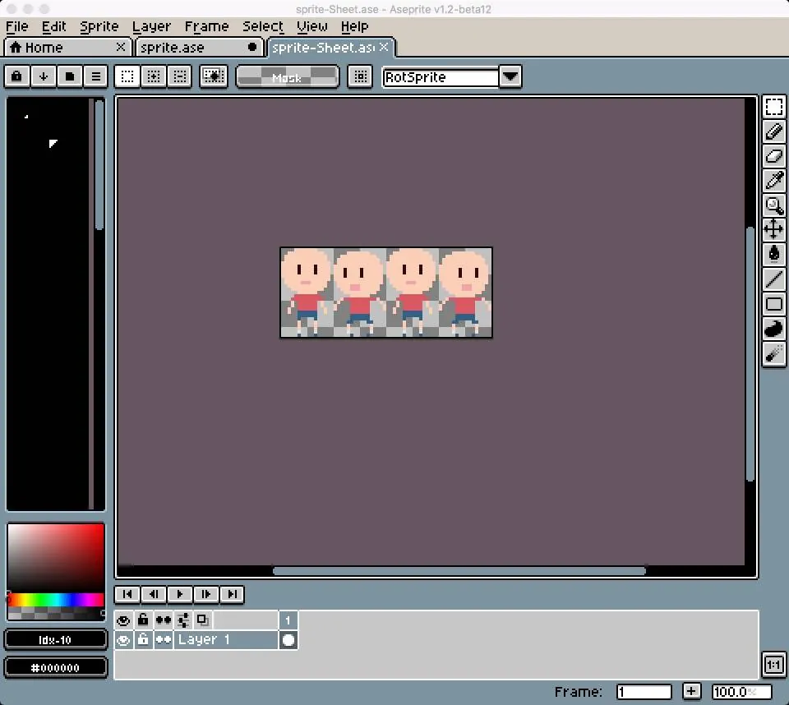Open the palette options hamburger menu
789x705 pixels.
click(95, 76)
